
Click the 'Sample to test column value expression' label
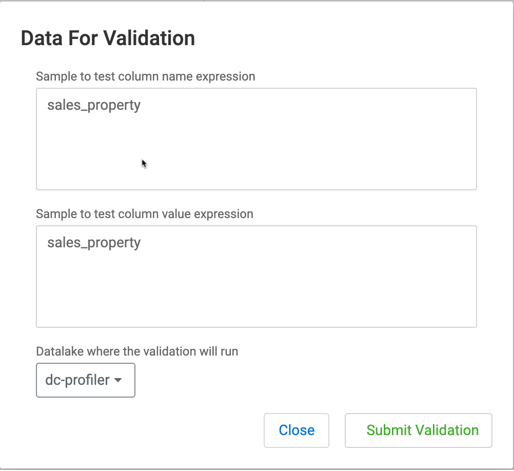pos(144,214)
